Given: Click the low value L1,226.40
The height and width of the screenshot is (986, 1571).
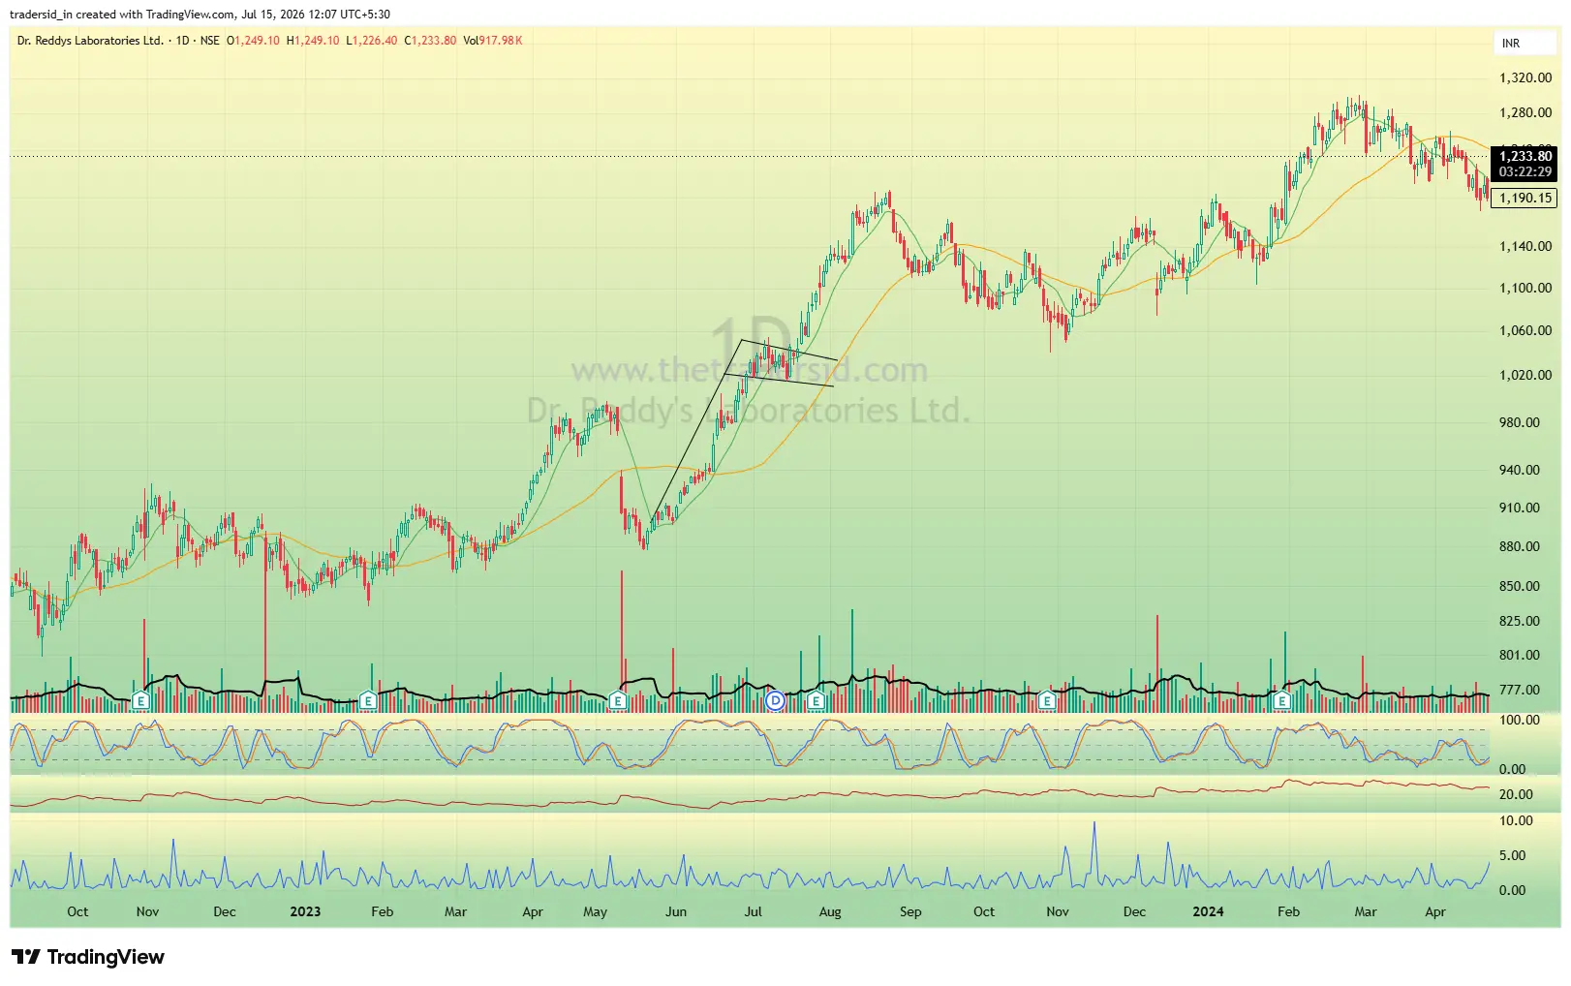Looking at the screenshot, I should click(x=372, y=41).
